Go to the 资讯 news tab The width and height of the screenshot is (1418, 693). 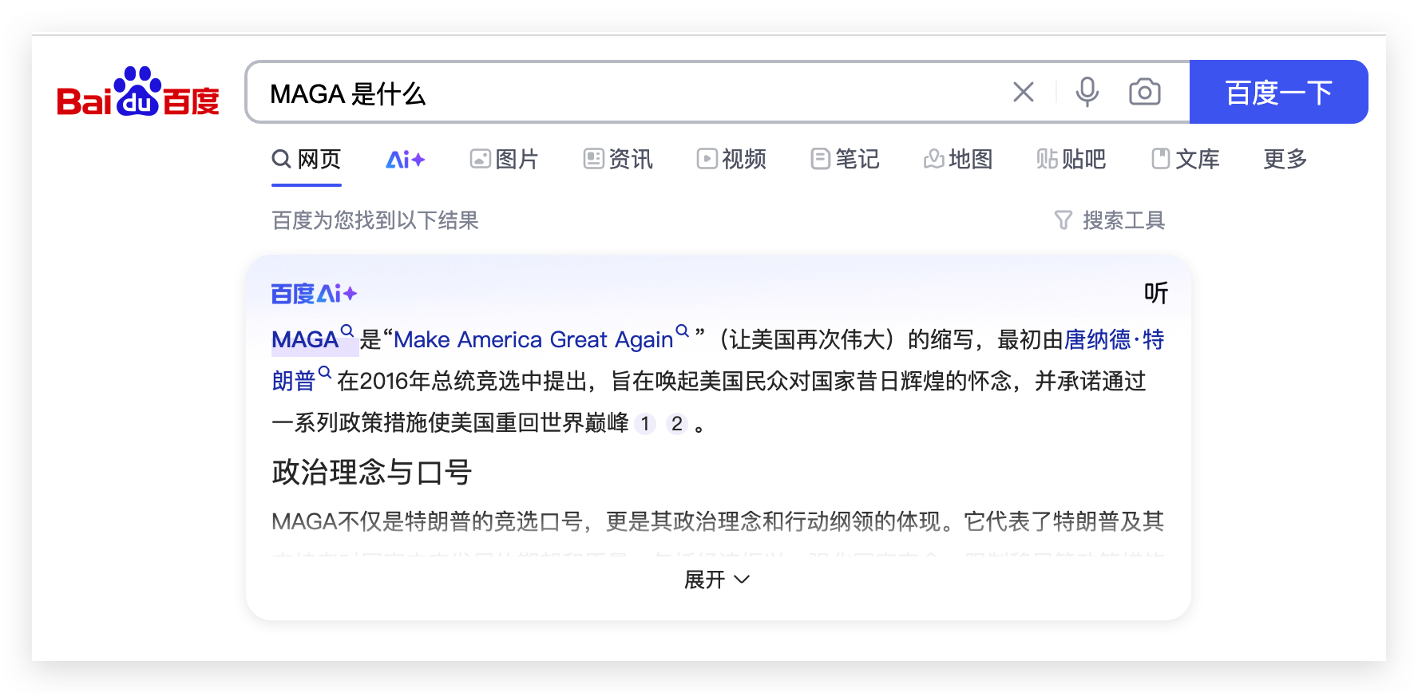click(618, 160)
